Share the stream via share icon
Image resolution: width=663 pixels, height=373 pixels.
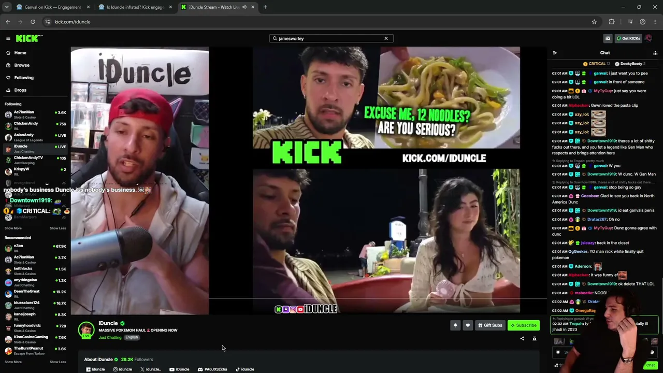pos(522,339)
